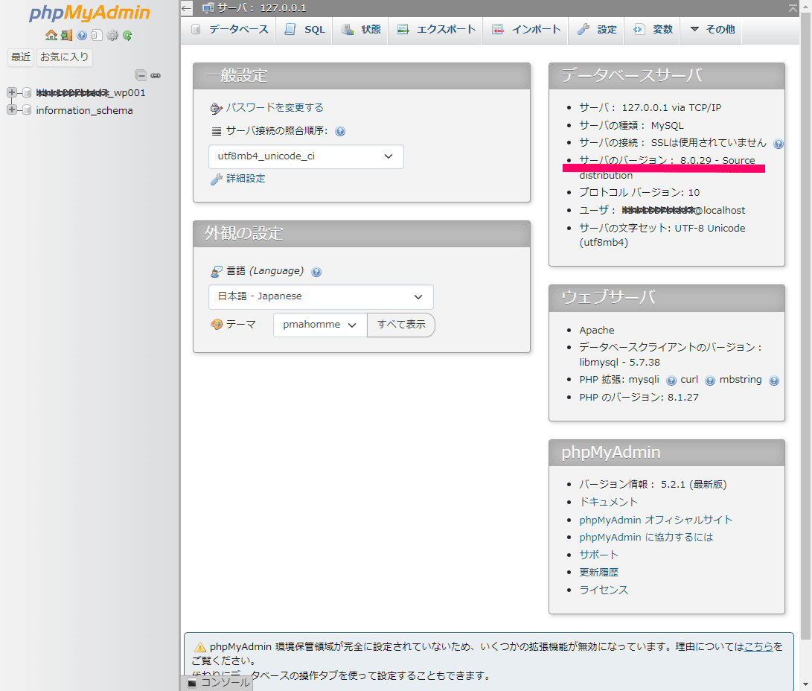The width and height of the screenshot is (812, 691).
Task: Click the パスワードを変更する link
Action: (275, 108)
